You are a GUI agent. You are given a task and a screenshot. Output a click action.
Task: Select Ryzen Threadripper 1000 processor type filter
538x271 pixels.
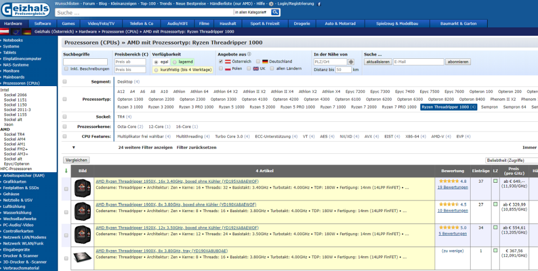tap(449, 107)
